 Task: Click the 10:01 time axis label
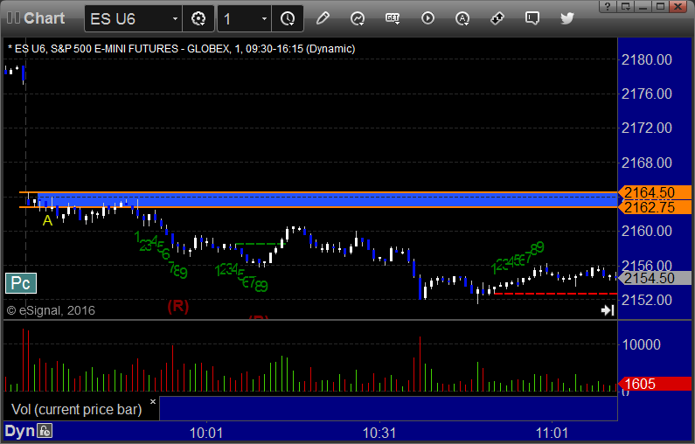[206, 433]
